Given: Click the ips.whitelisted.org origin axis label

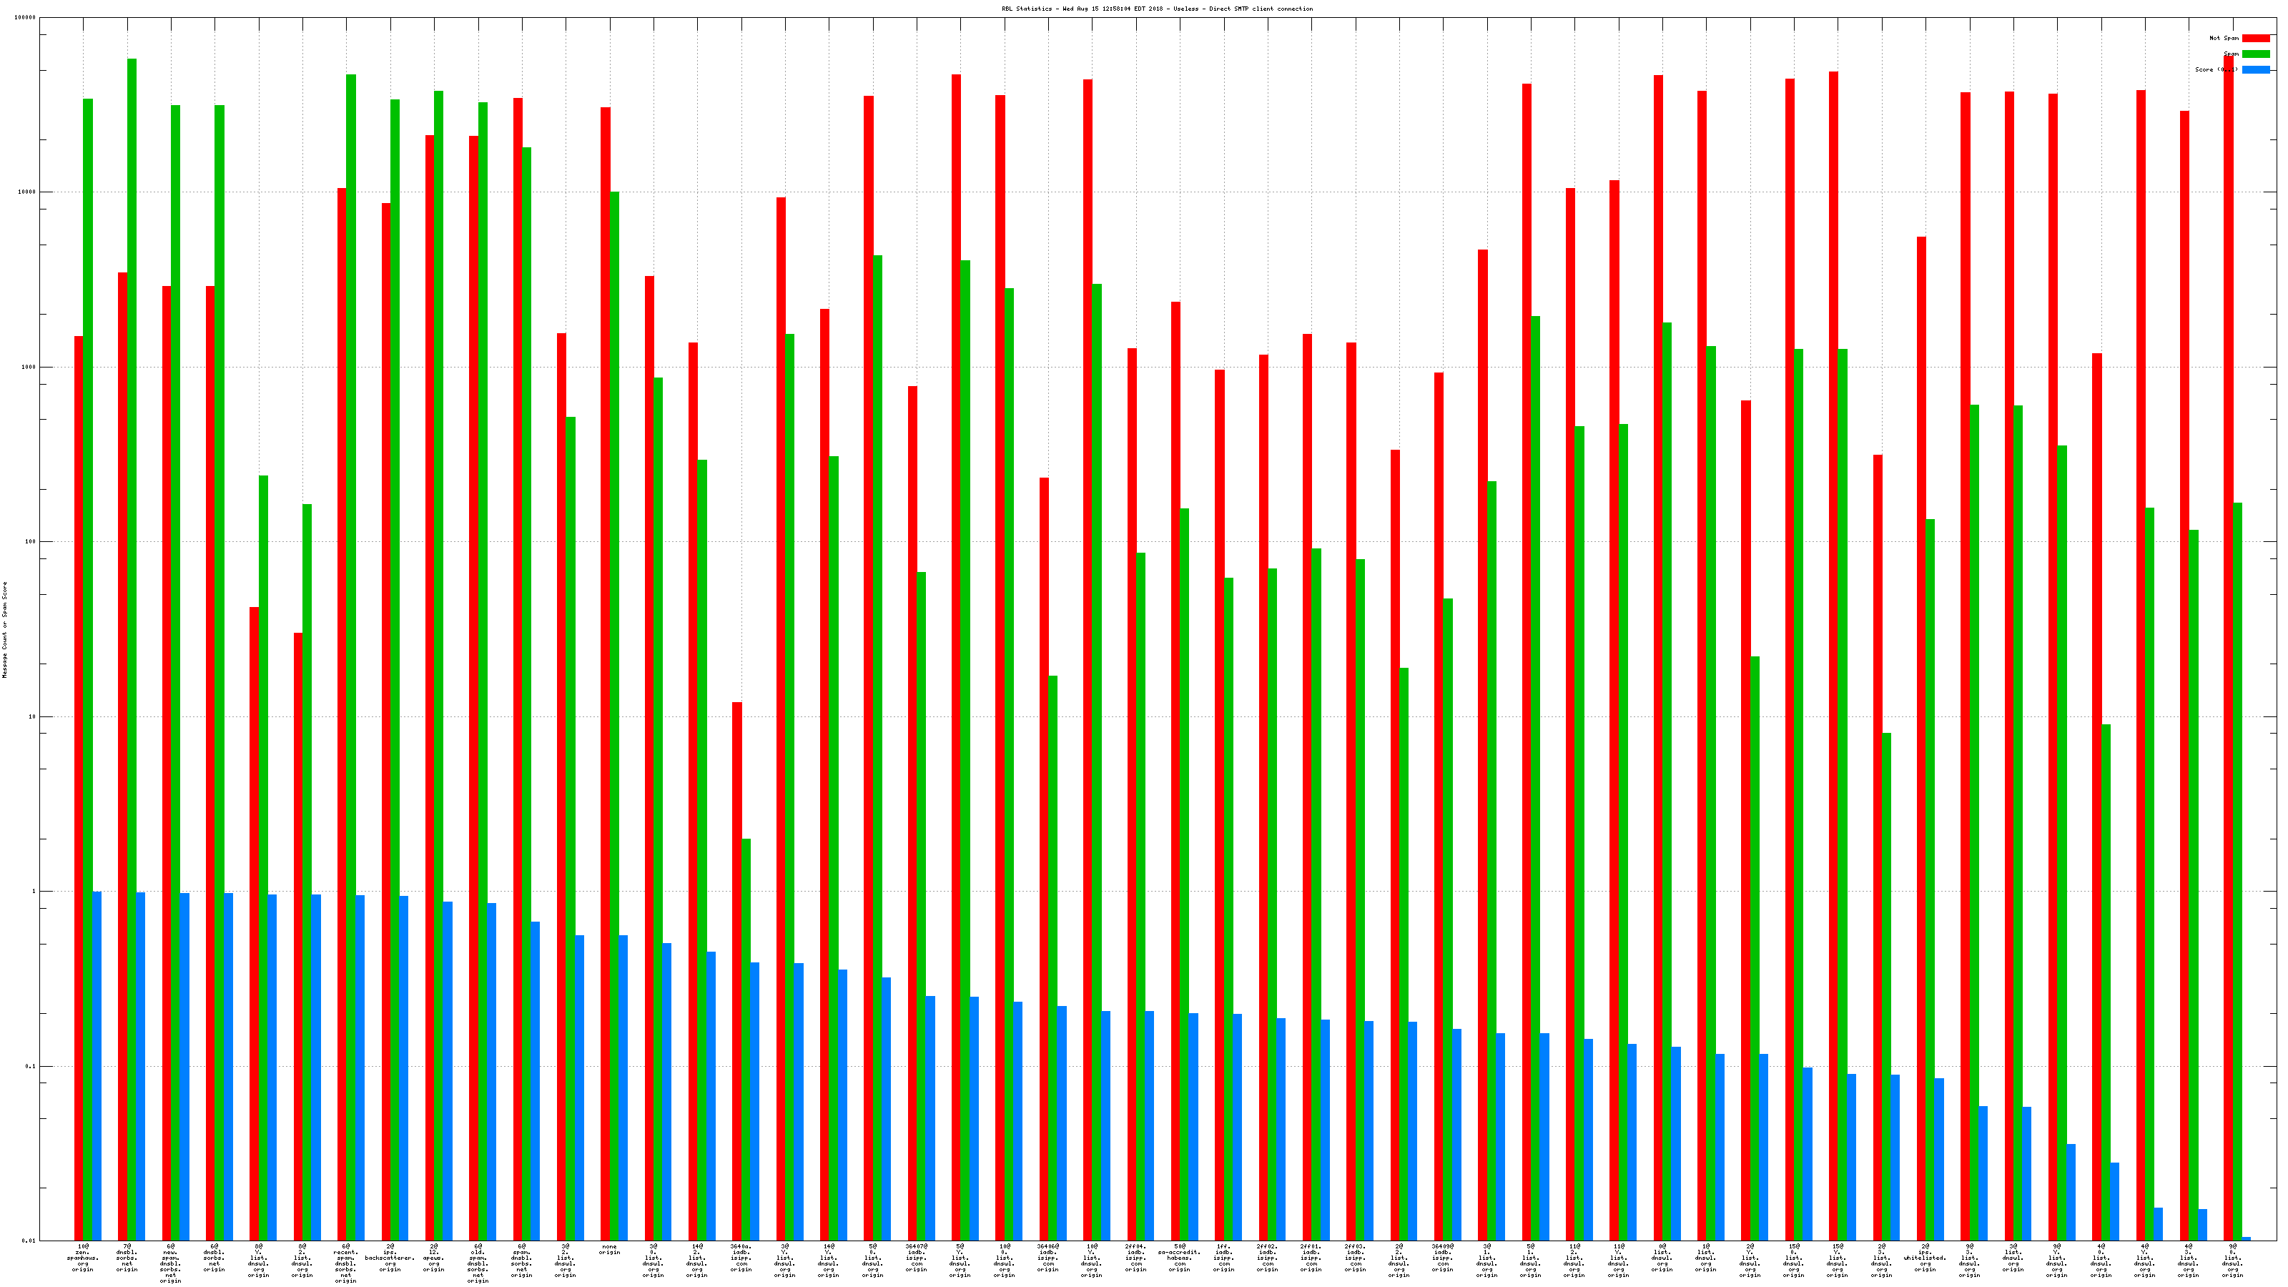Looking at the screenshot, I should (x=1925, y=1258).
